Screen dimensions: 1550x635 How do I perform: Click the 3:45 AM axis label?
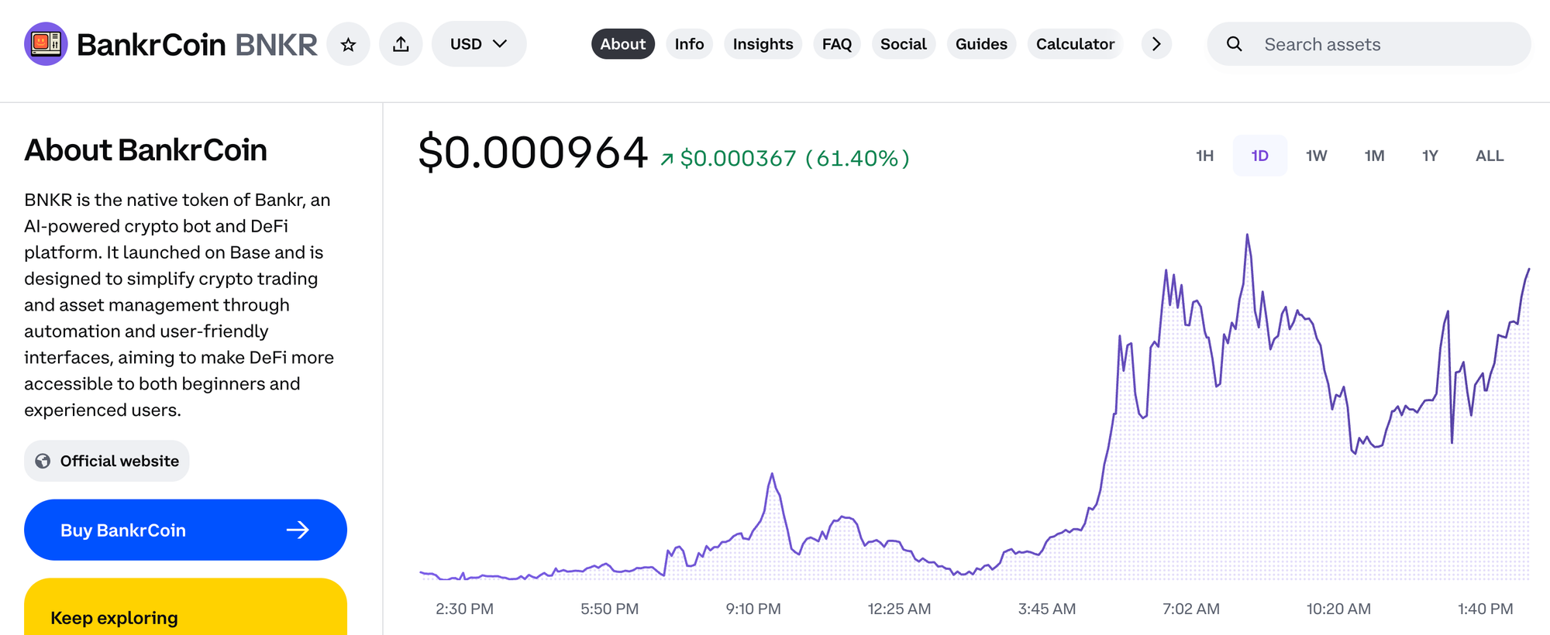(x=1047, y=609)
